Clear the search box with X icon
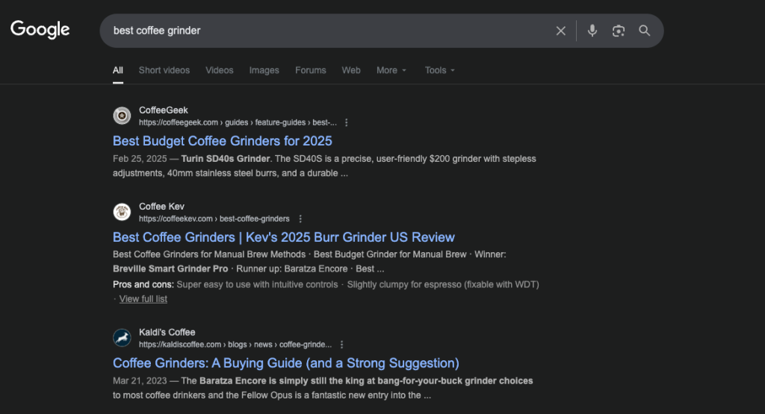This screenshot has width=765, height=414. [x=561, y=31]
